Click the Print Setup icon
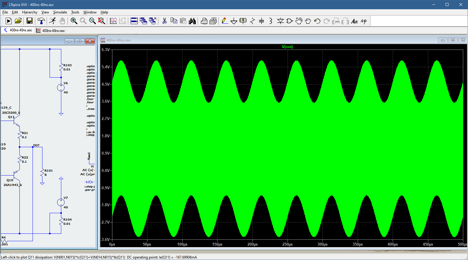The width and height of the screenshot is (468, 260). tap(213, 21)
